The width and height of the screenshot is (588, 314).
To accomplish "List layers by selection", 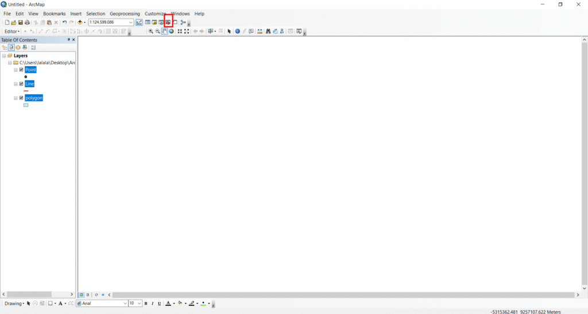I will pyautogui.click(x=25, y=48).
